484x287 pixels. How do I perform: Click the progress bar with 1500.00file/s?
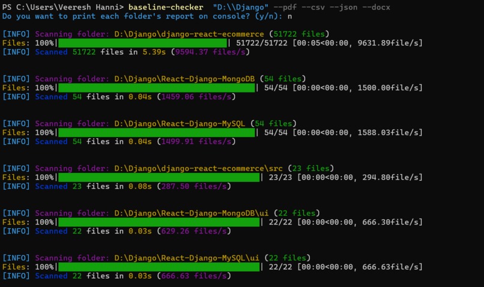[x=157, y=88]
